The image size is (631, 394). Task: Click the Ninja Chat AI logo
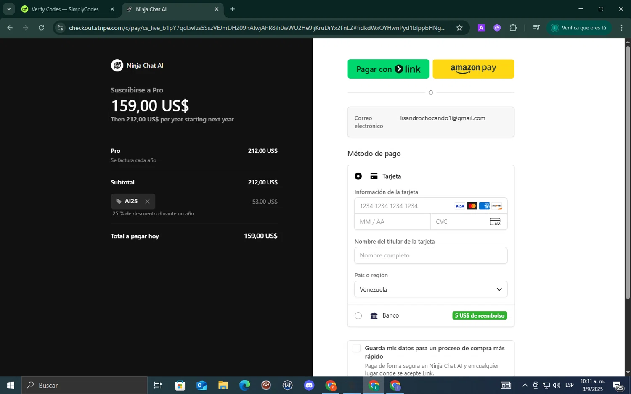coord(117,66)
